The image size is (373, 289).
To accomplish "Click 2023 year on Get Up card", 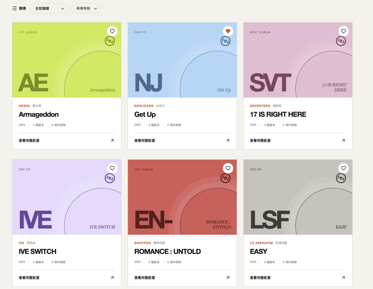I will click(x=137, y=125).
